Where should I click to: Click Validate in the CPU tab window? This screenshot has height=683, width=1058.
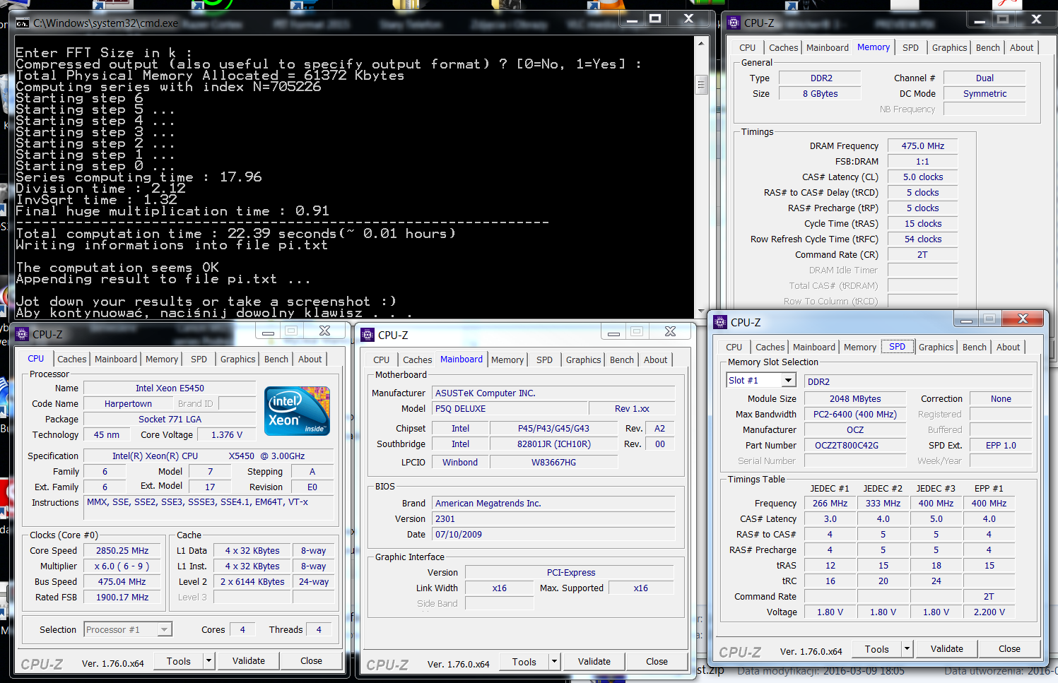249,660
